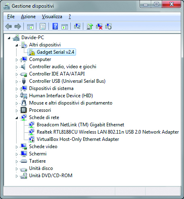
Task: Click the Davide-PC computer icon
Action: coord(16,38)
